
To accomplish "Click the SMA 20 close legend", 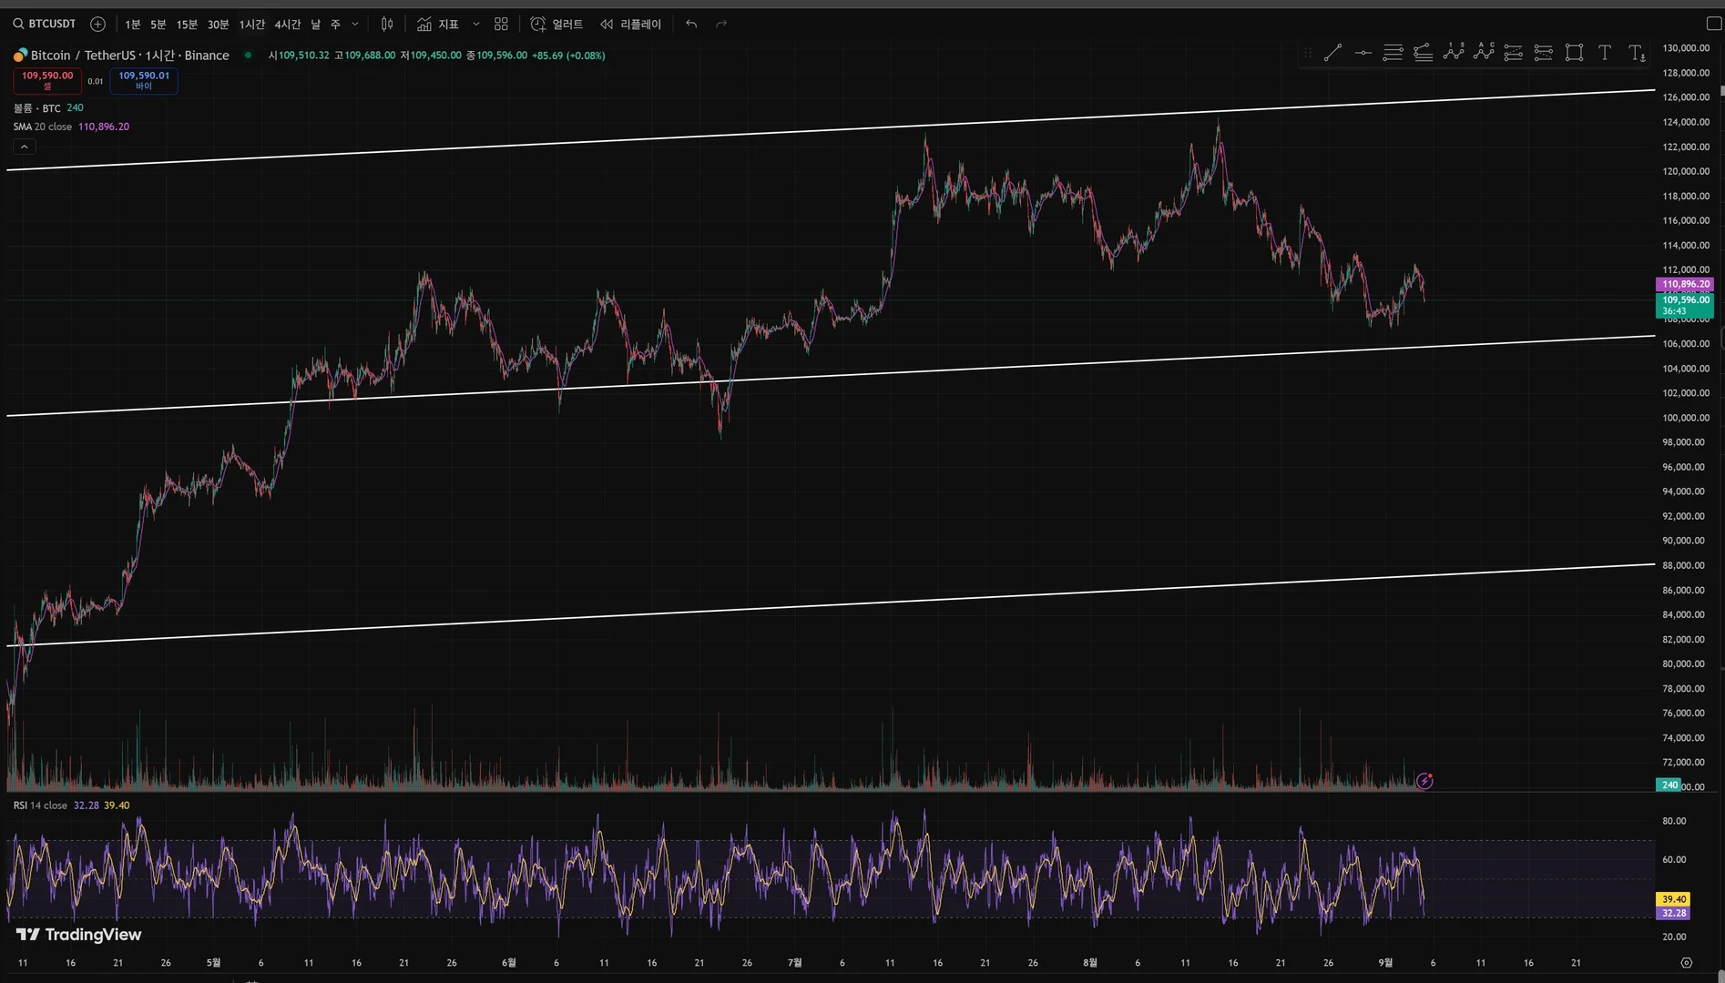I will [x=43, y=127].
